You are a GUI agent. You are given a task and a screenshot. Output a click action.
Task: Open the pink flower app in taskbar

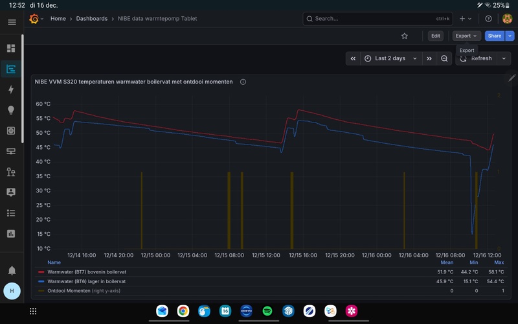[x=352, y=311]
